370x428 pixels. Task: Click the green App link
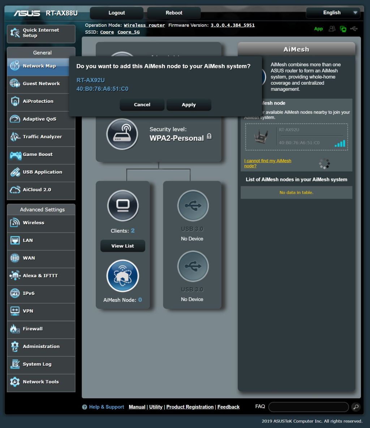pyautogui.click(x=318, y=29)
